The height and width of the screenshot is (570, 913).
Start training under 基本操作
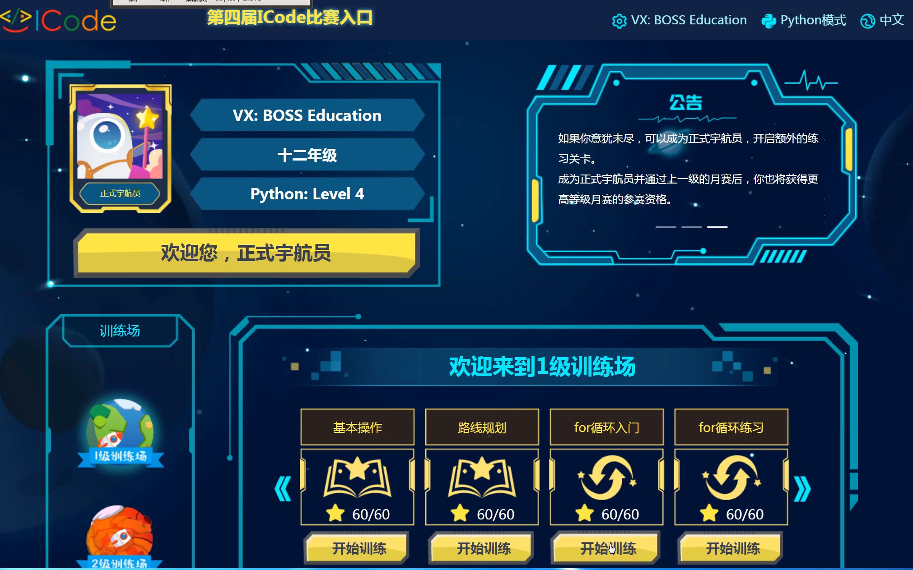click(x=359, y=548)
